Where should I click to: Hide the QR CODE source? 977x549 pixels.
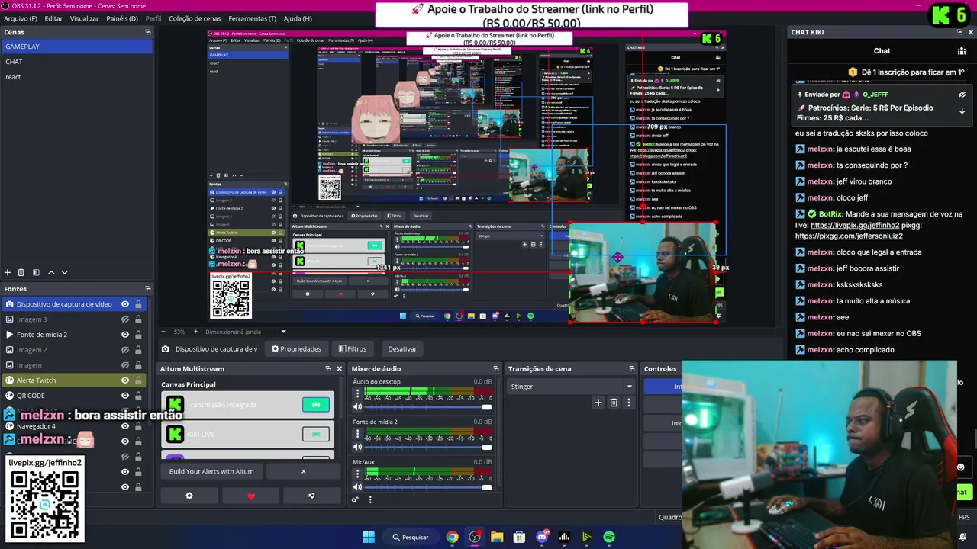coord(125,396)
